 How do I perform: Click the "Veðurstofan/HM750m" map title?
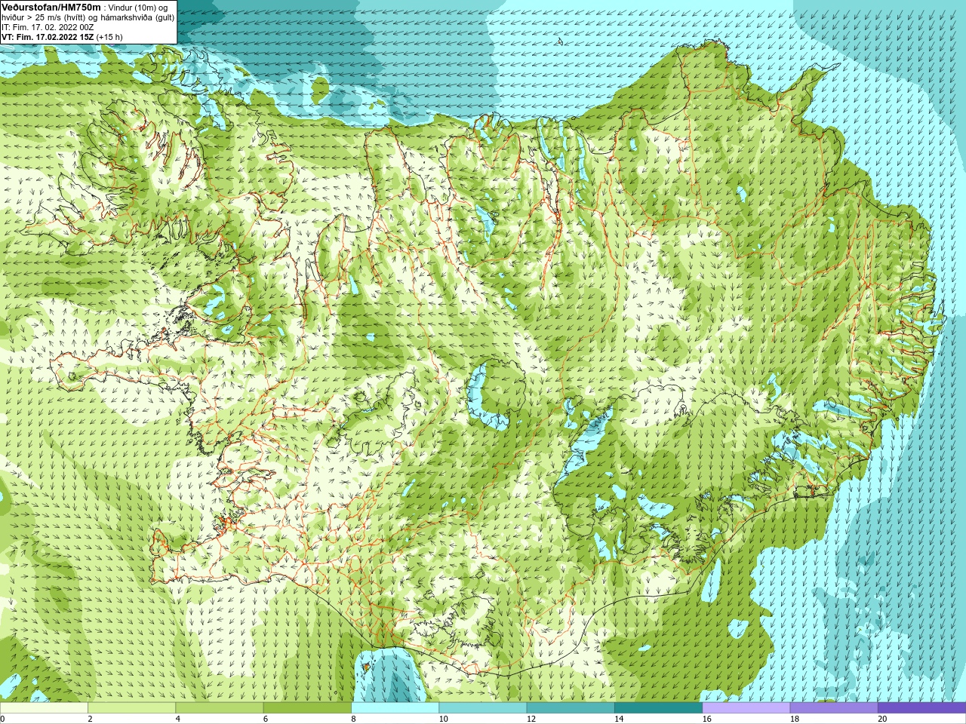pyautogui.click(x=51, y=7)
